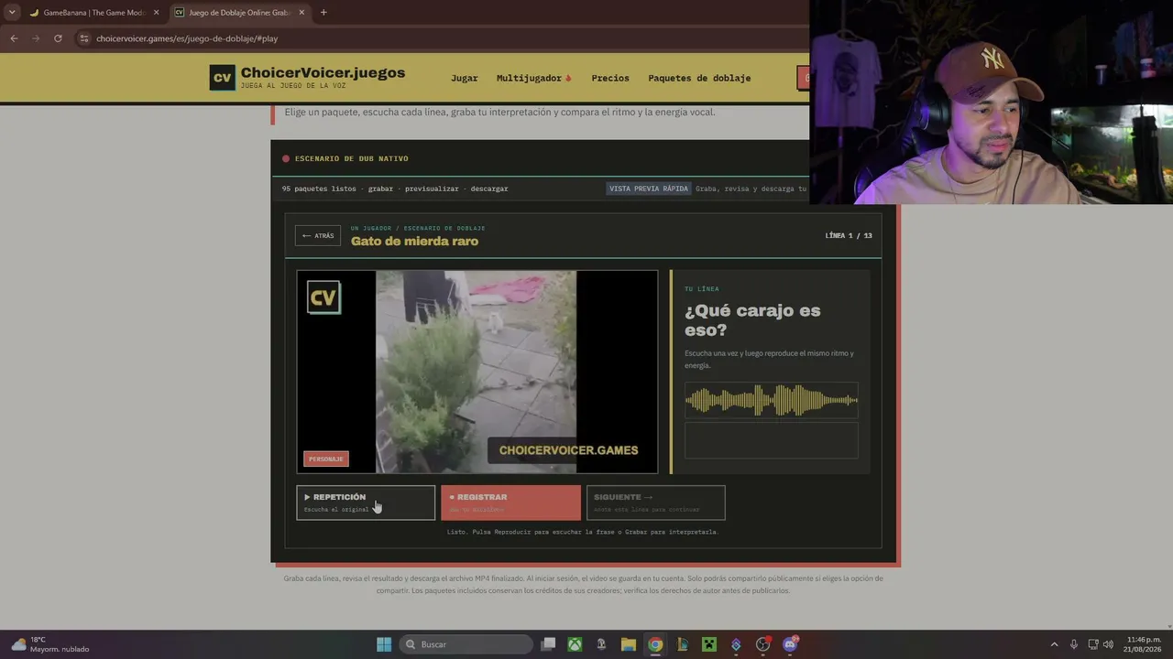The height and width of the screenshot is (659, 1173).
Task: Open a new browser tab
Action: 323,13
